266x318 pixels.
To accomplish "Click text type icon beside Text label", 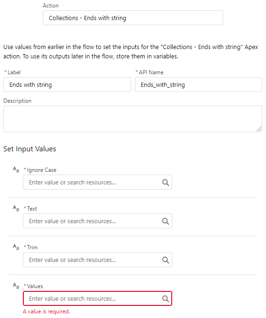I will [x=16, y=208].
